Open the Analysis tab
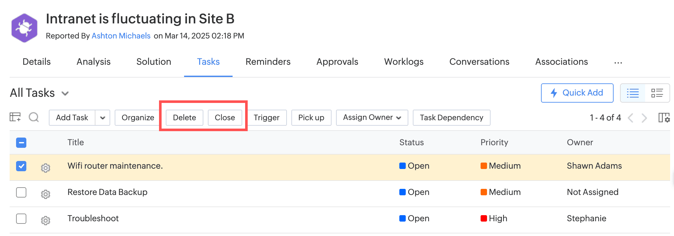The width and height of the screenshot is (674, 236). [x=93, y=62]
